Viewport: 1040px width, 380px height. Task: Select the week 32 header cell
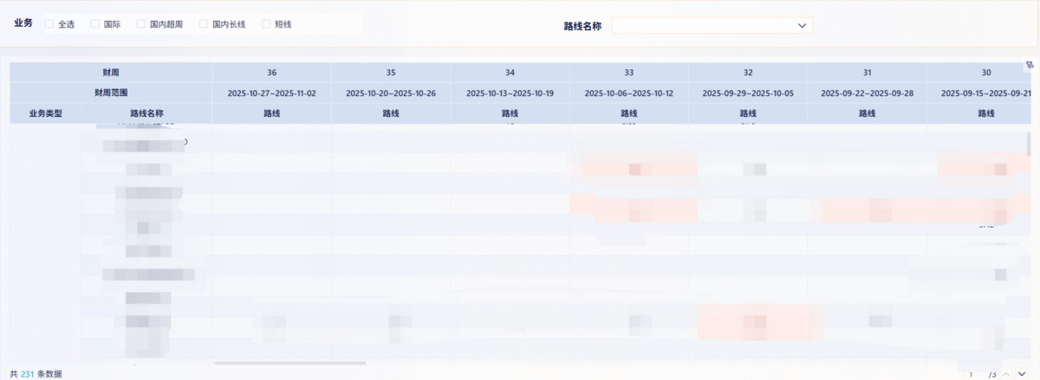748,73
